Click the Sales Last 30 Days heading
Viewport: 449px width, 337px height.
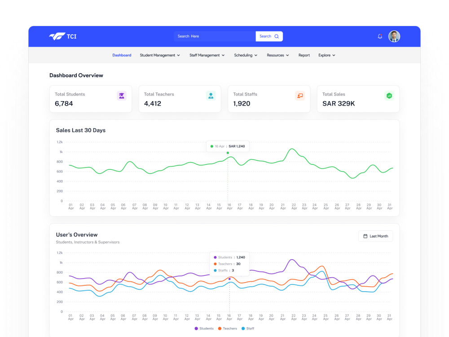pyautogui.click(x=81, y=130)
